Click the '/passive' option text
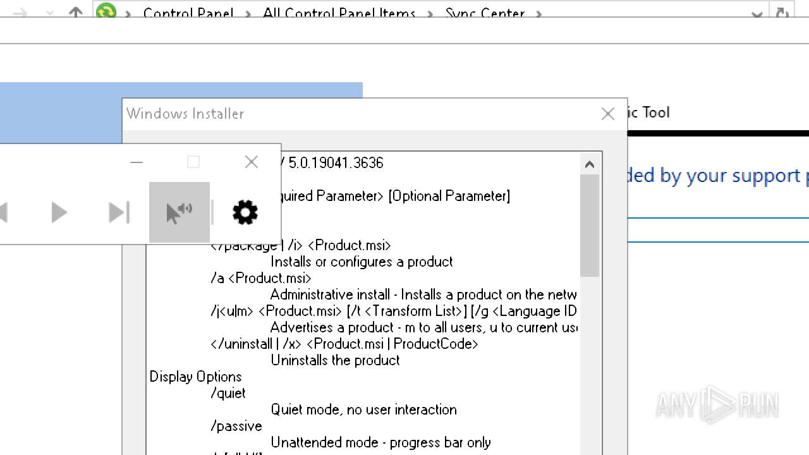 click(x=236, y=426)
